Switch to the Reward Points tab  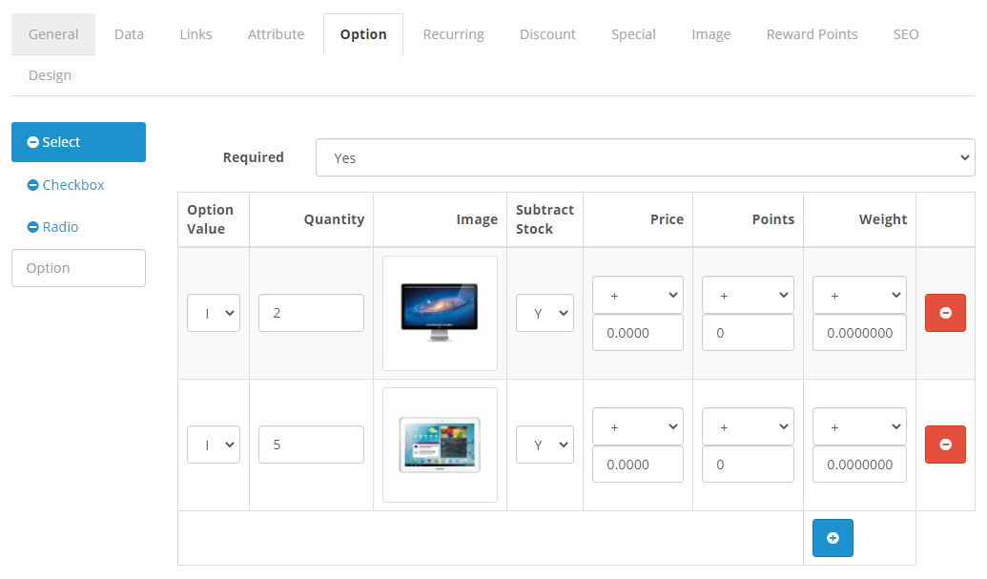tap(812, 34)
